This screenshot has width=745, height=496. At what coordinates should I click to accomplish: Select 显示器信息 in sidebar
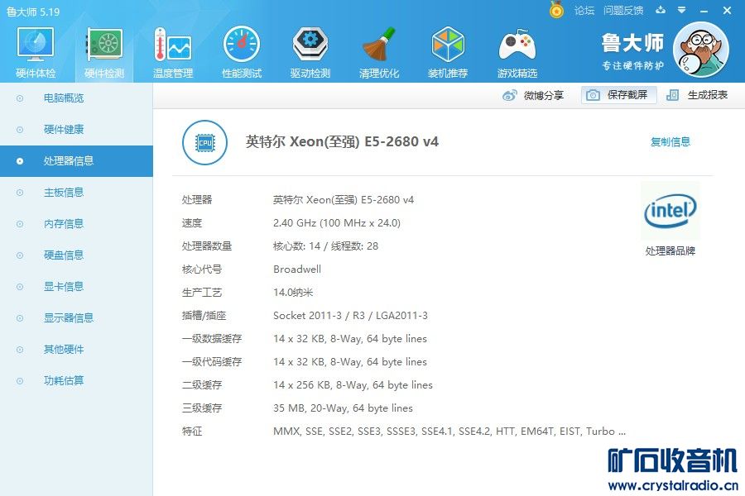tap(76, 317)
